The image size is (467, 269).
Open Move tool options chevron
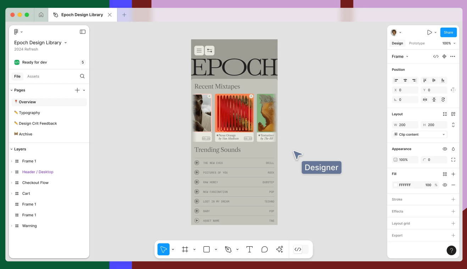coord(173,250)
